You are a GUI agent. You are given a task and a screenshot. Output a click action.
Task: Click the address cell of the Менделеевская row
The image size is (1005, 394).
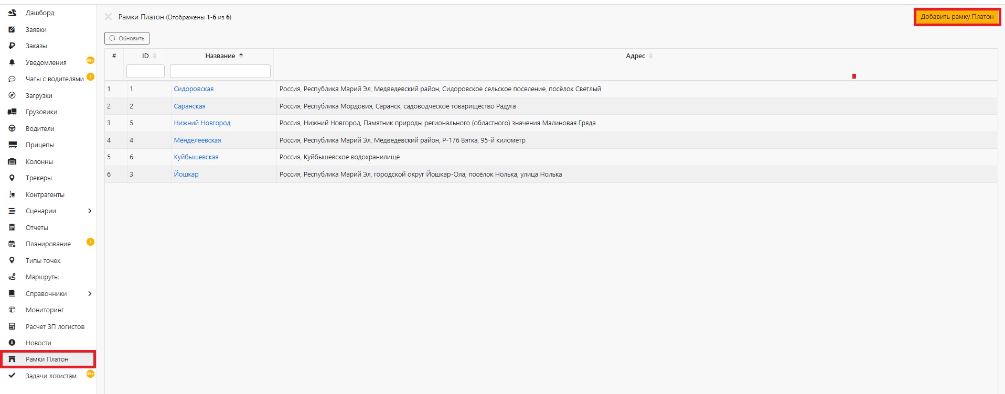pos(637,140)
